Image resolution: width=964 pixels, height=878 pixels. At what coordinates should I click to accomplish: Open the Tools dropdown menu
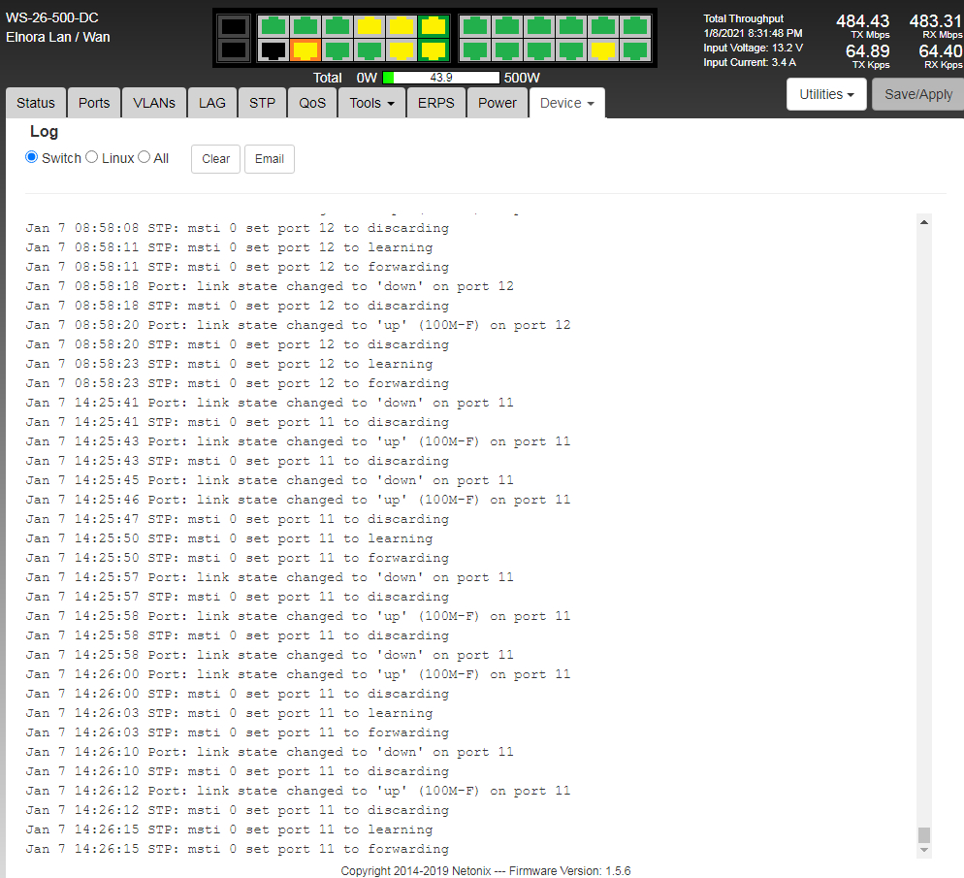pyautogui.click(x=371, y=103)
